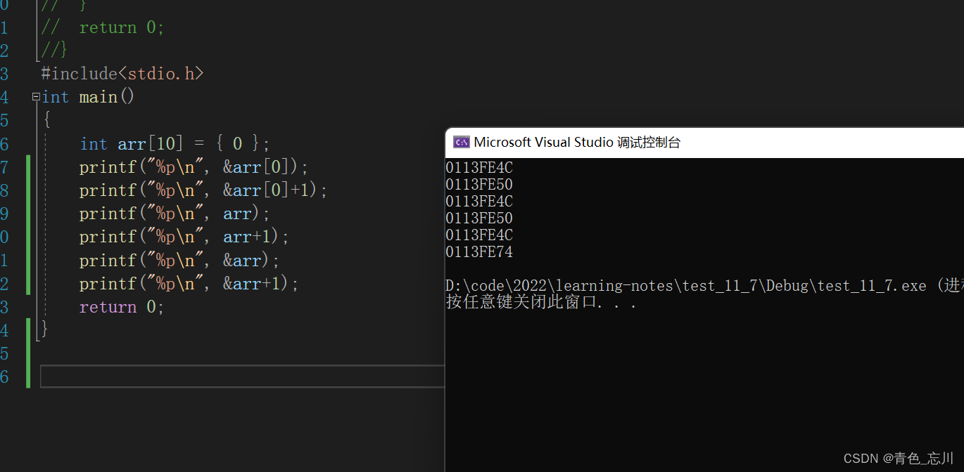Screen dimensions: 964x472
Task: Click the 'return 0;' line inside main
Action: [x=122, y=307]
